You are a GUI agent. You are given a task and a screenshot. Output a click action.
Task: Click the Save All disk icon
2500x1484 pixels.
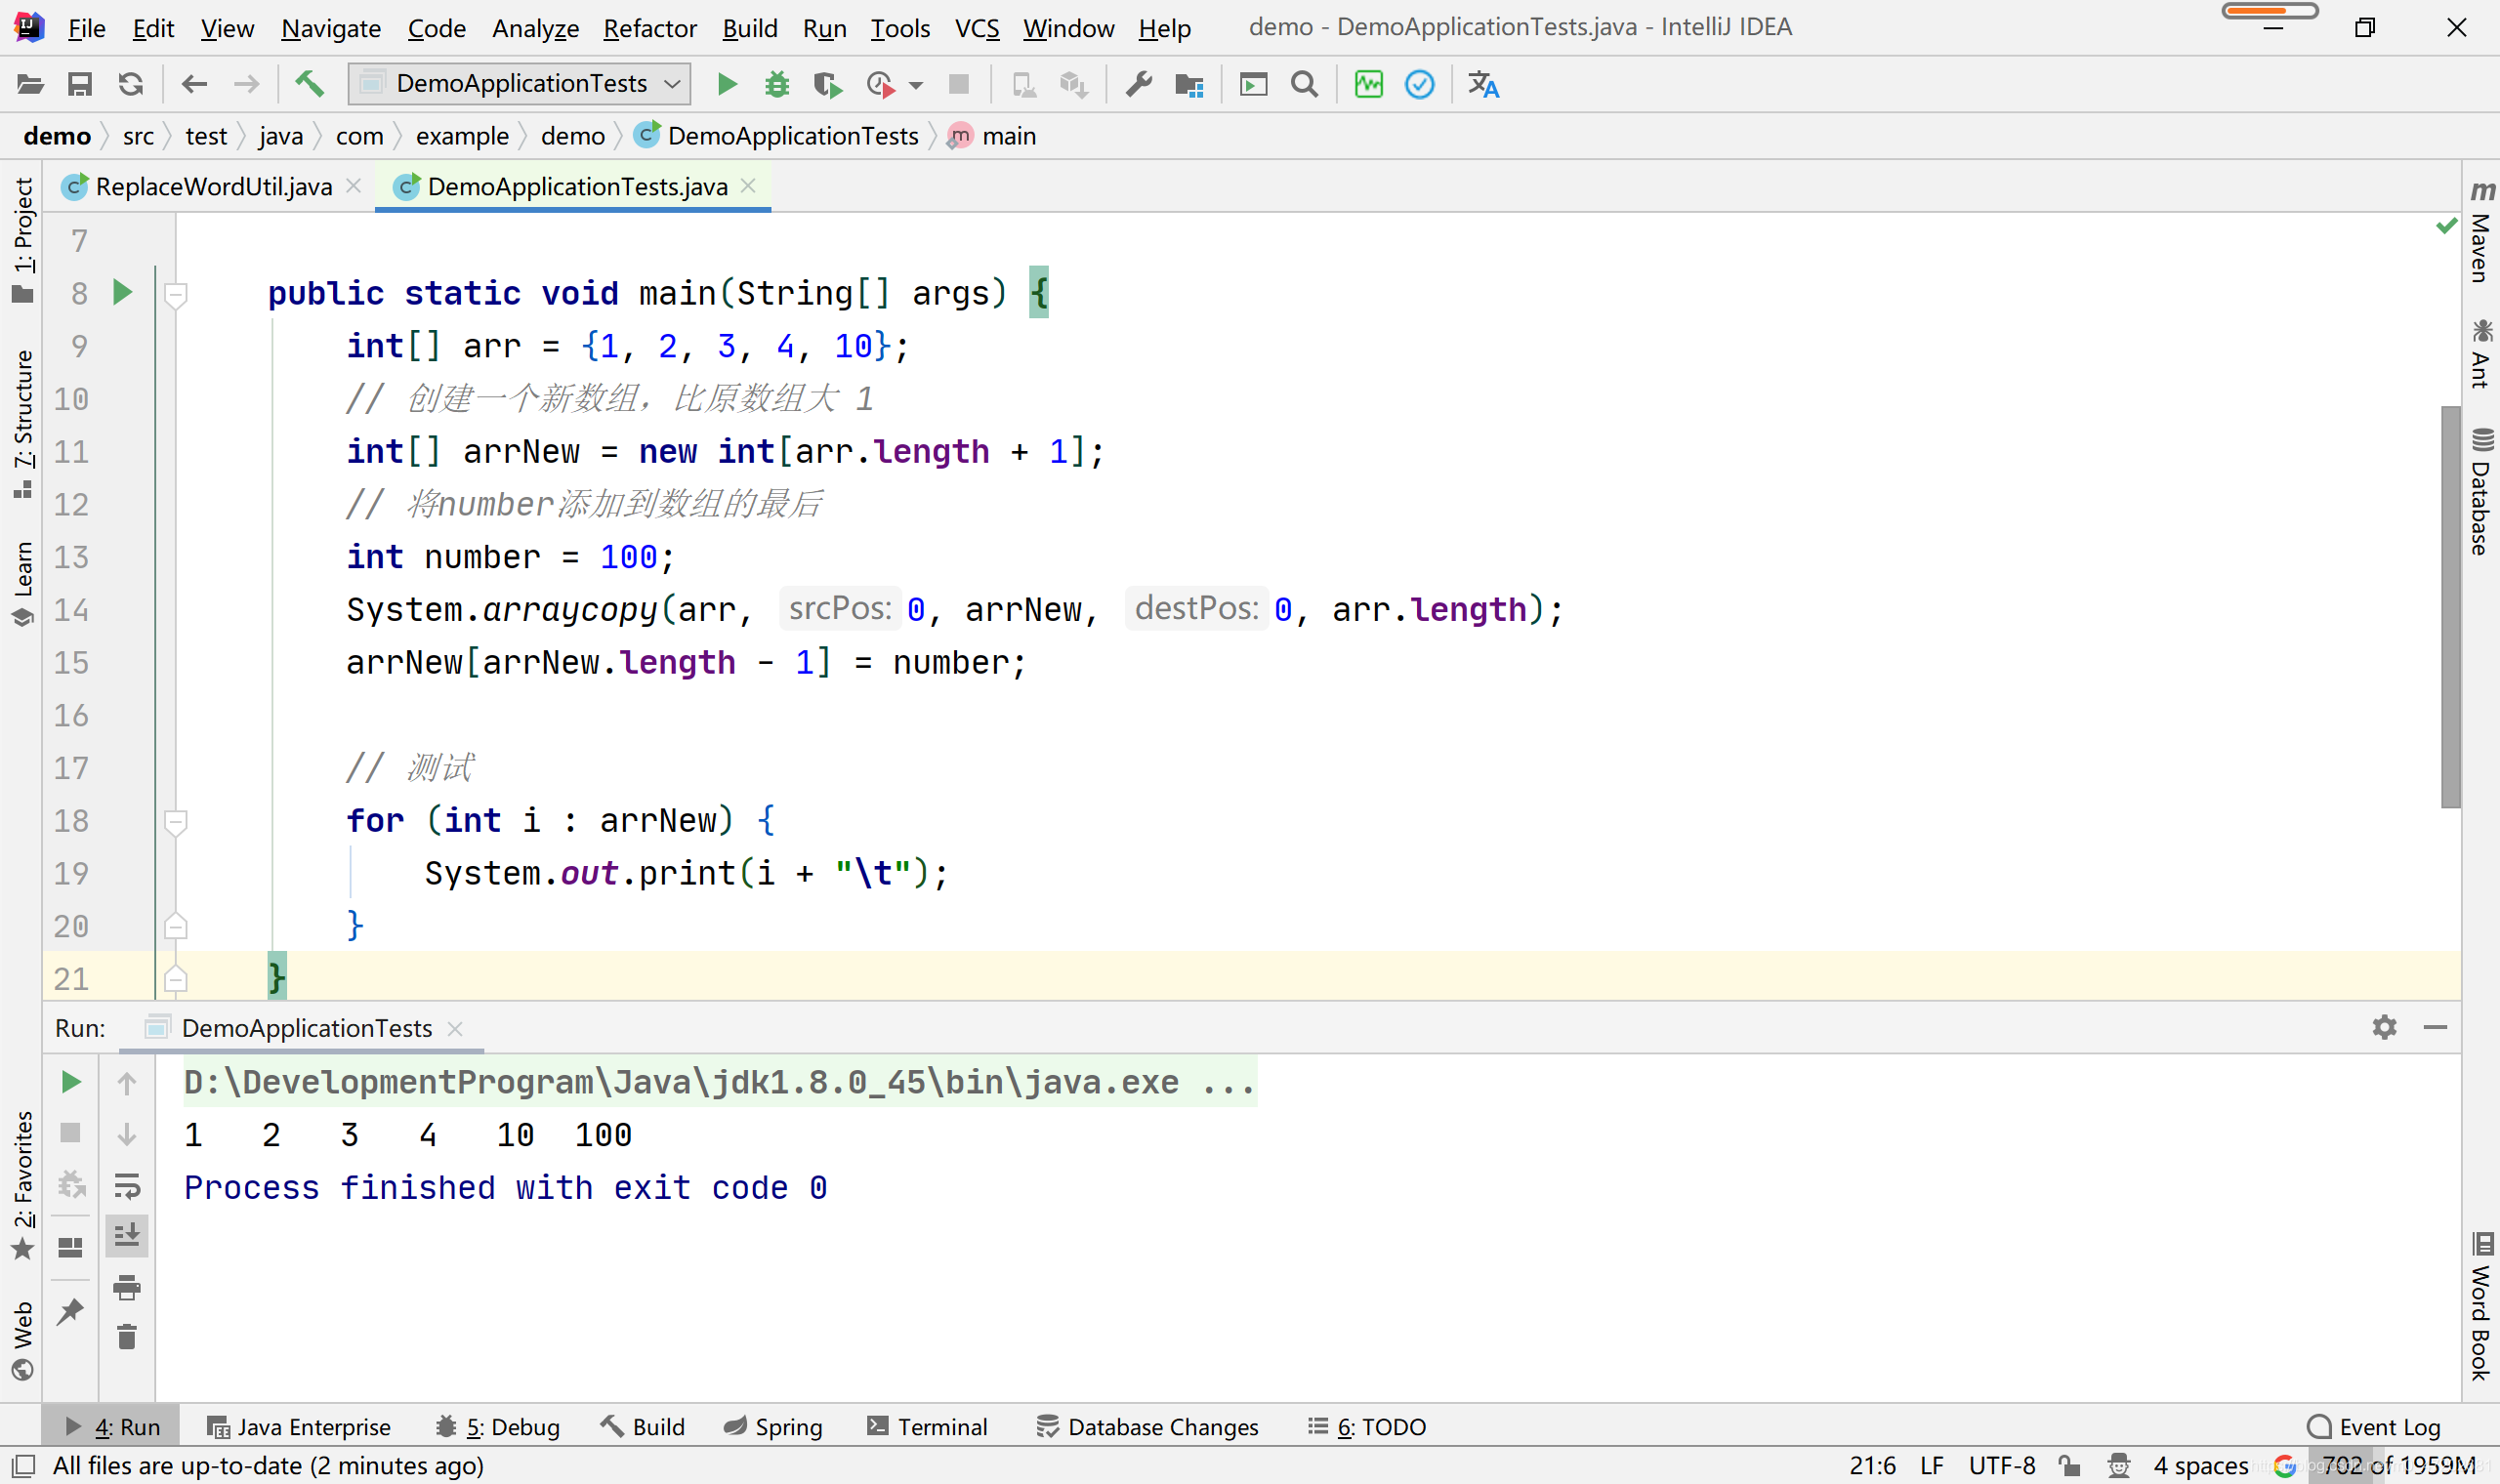tap(80, 84)
